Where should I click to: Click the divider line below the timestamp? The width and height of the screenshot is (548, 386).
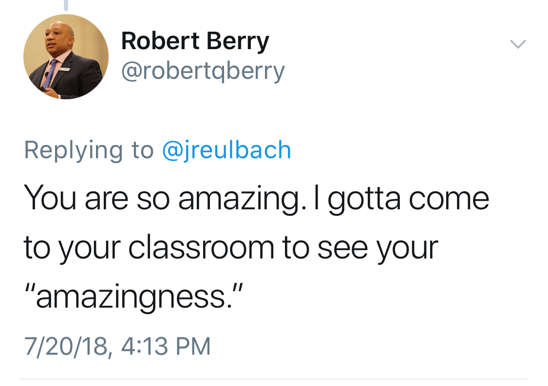[x=274, y=378]
